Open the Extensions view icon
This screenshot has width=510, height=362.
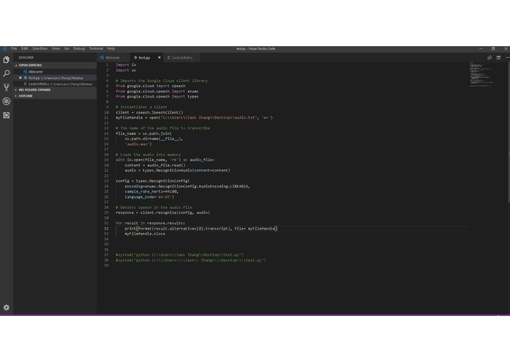[6, 115]
